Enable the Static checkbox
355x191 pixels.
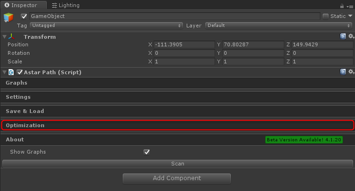326,16
